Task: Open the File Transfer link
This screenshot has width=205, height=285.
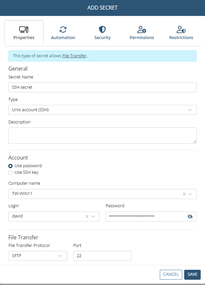Action: click(x=74, y=56)
